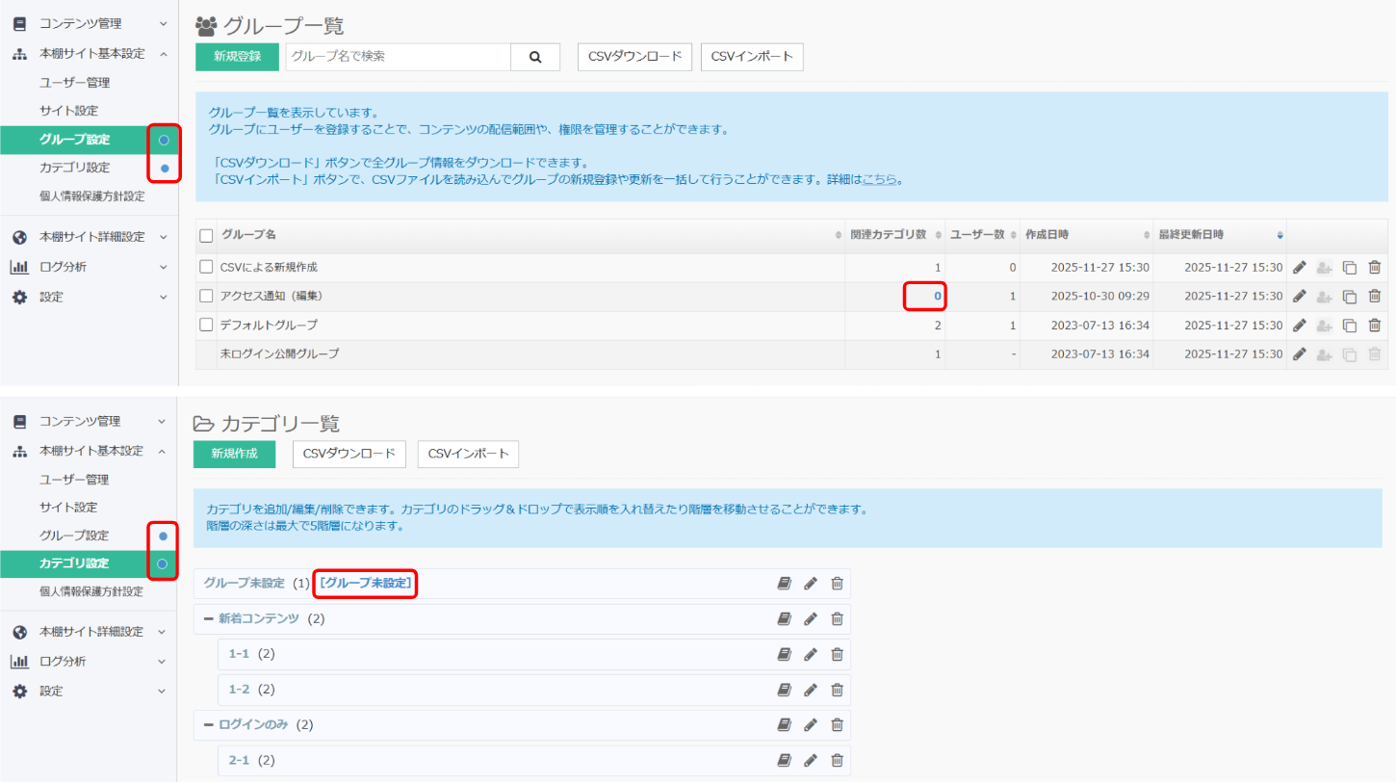1396x784 pixels.
Task: Select the highlighted カテゴリ設定 sidebar item
Action: pos(75,563)
